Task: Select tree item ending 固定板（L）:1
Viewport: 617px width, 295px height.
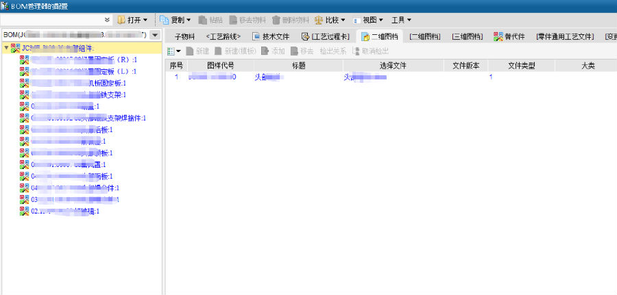Action: [84, 71]
